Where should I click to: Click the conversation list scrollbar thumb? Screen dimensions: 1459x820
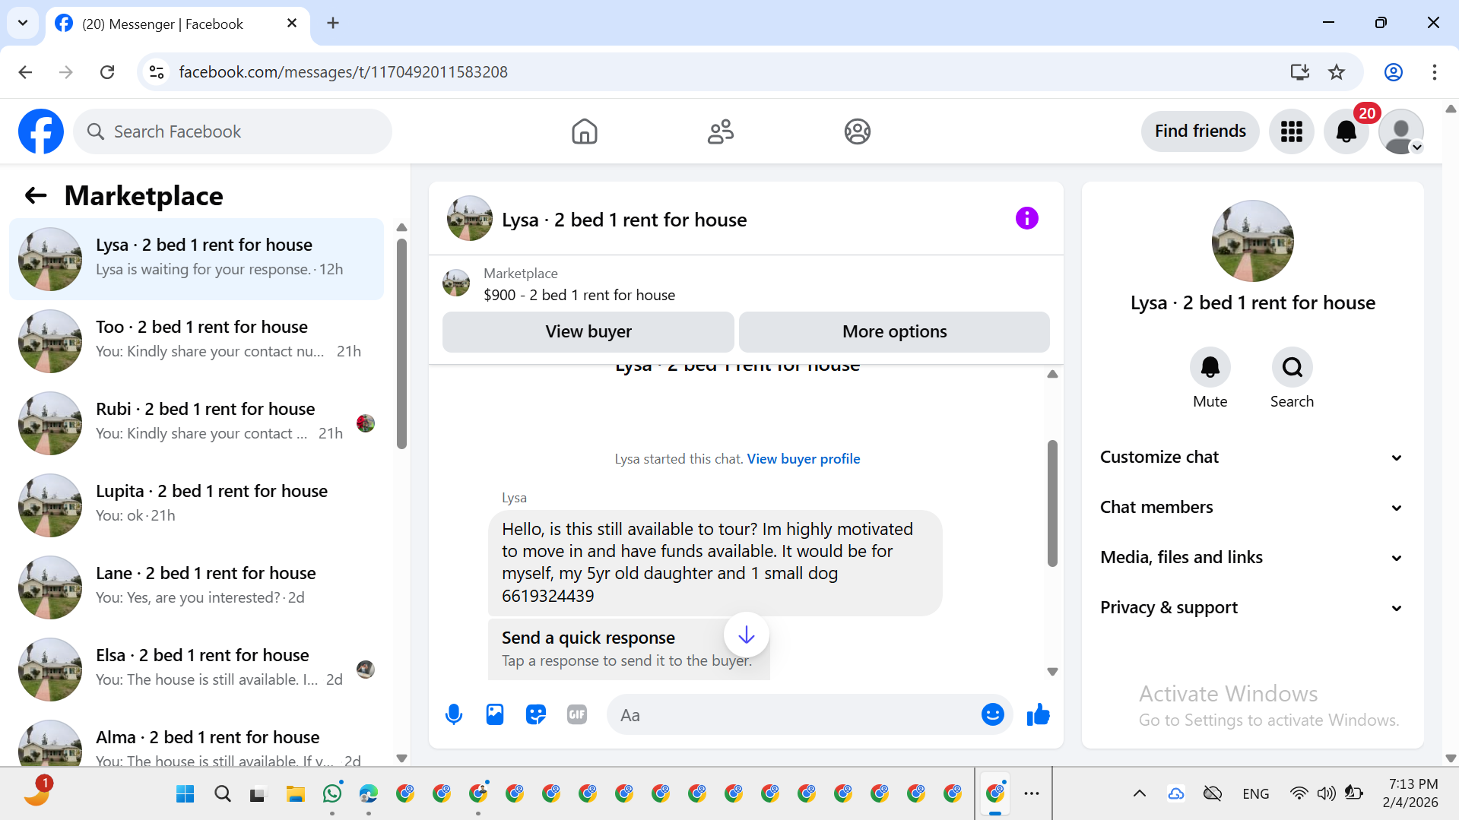(401, 344)
